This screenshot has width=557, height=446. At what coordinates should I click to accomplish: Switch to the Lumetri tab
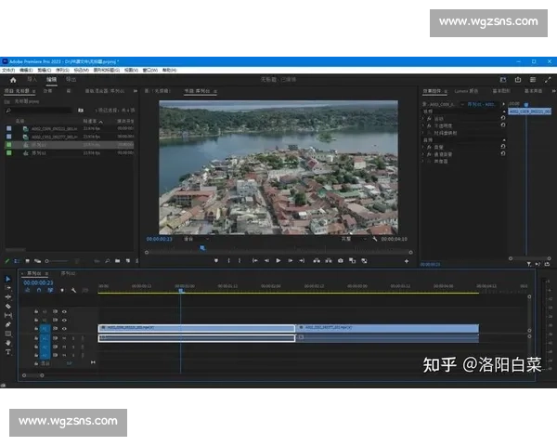tap(466, 91)
